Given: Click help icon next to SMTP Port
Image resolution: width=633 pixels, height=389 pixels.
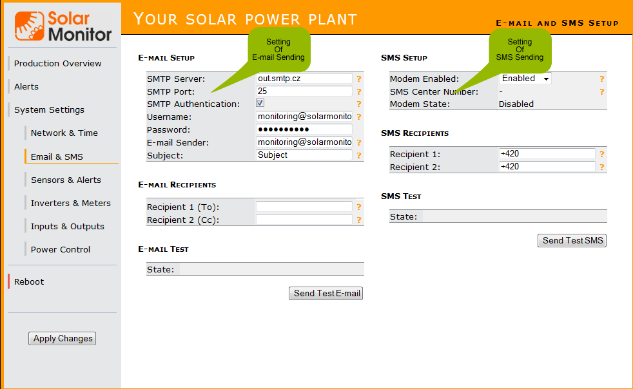Looking at the screenshot, I should coord(359,91).
